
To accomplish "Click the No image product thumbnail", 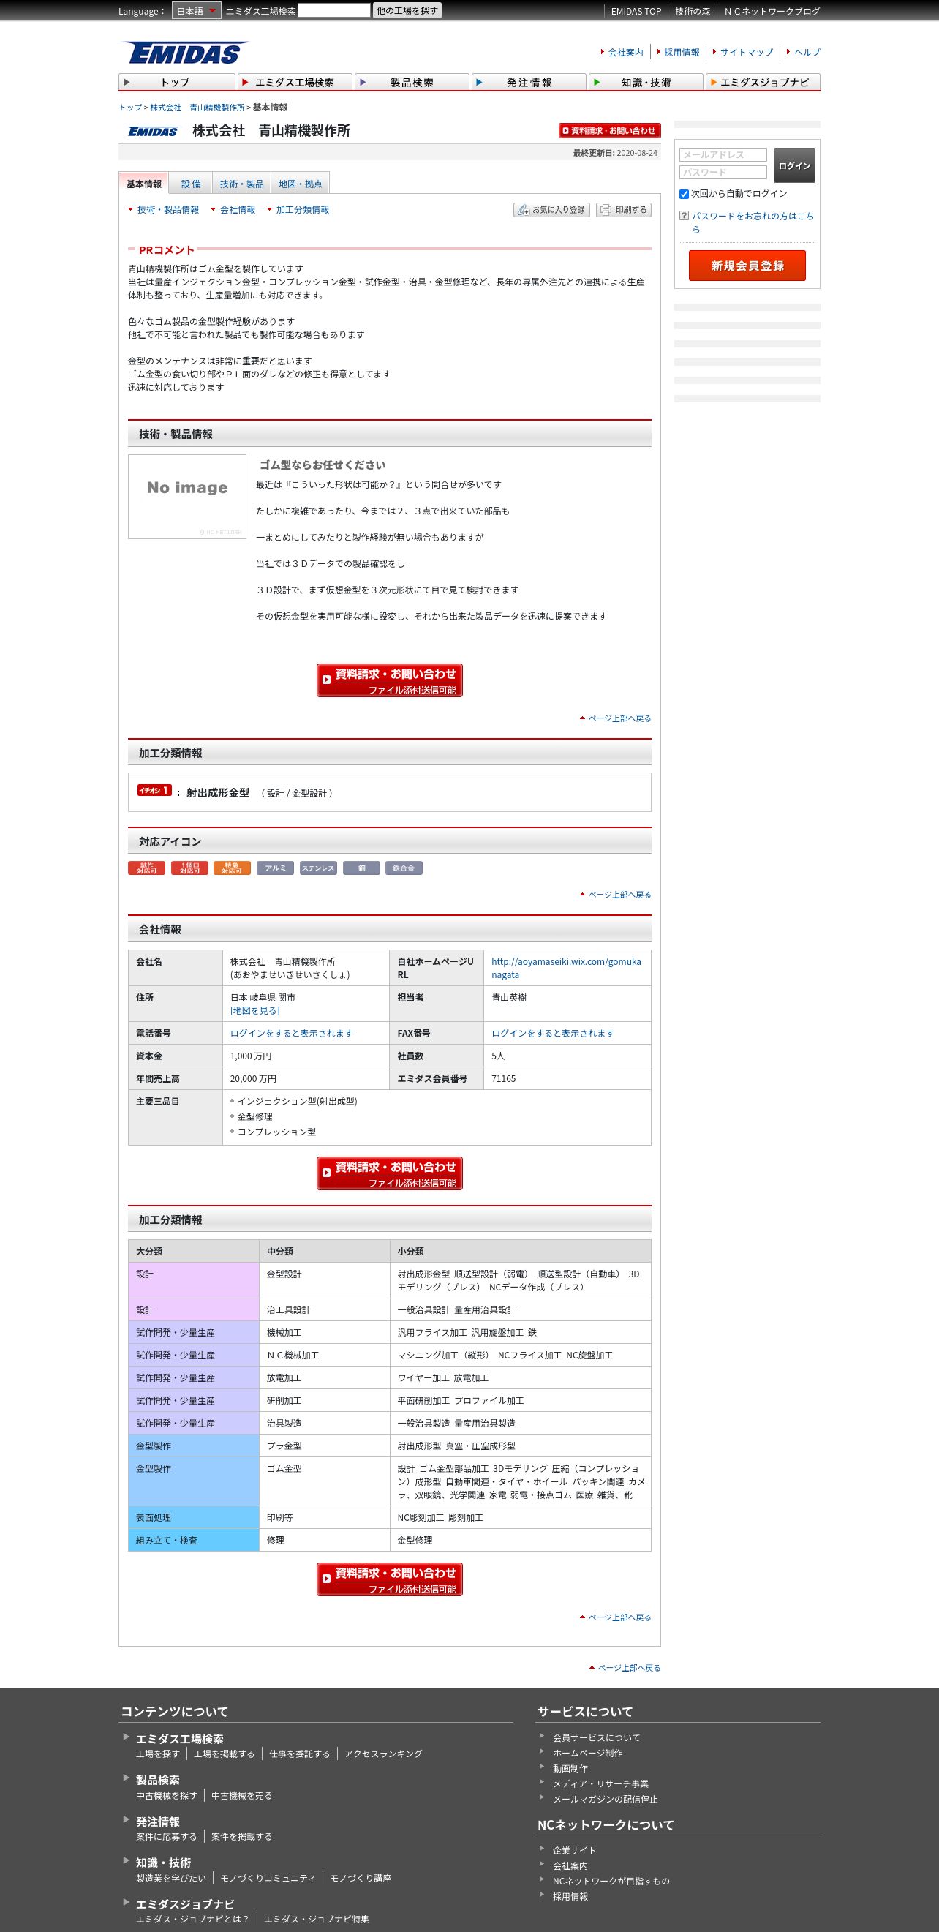I will point(187,497).
